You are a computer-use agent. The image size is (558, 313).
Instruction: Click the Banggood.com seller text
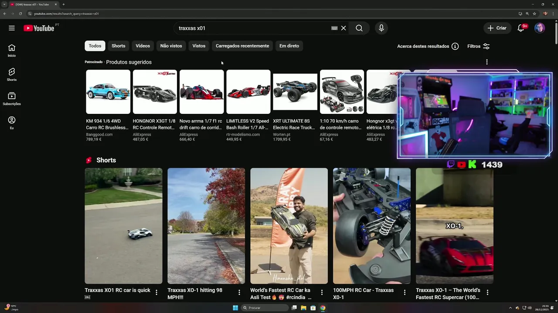click(x=99, y=135)
